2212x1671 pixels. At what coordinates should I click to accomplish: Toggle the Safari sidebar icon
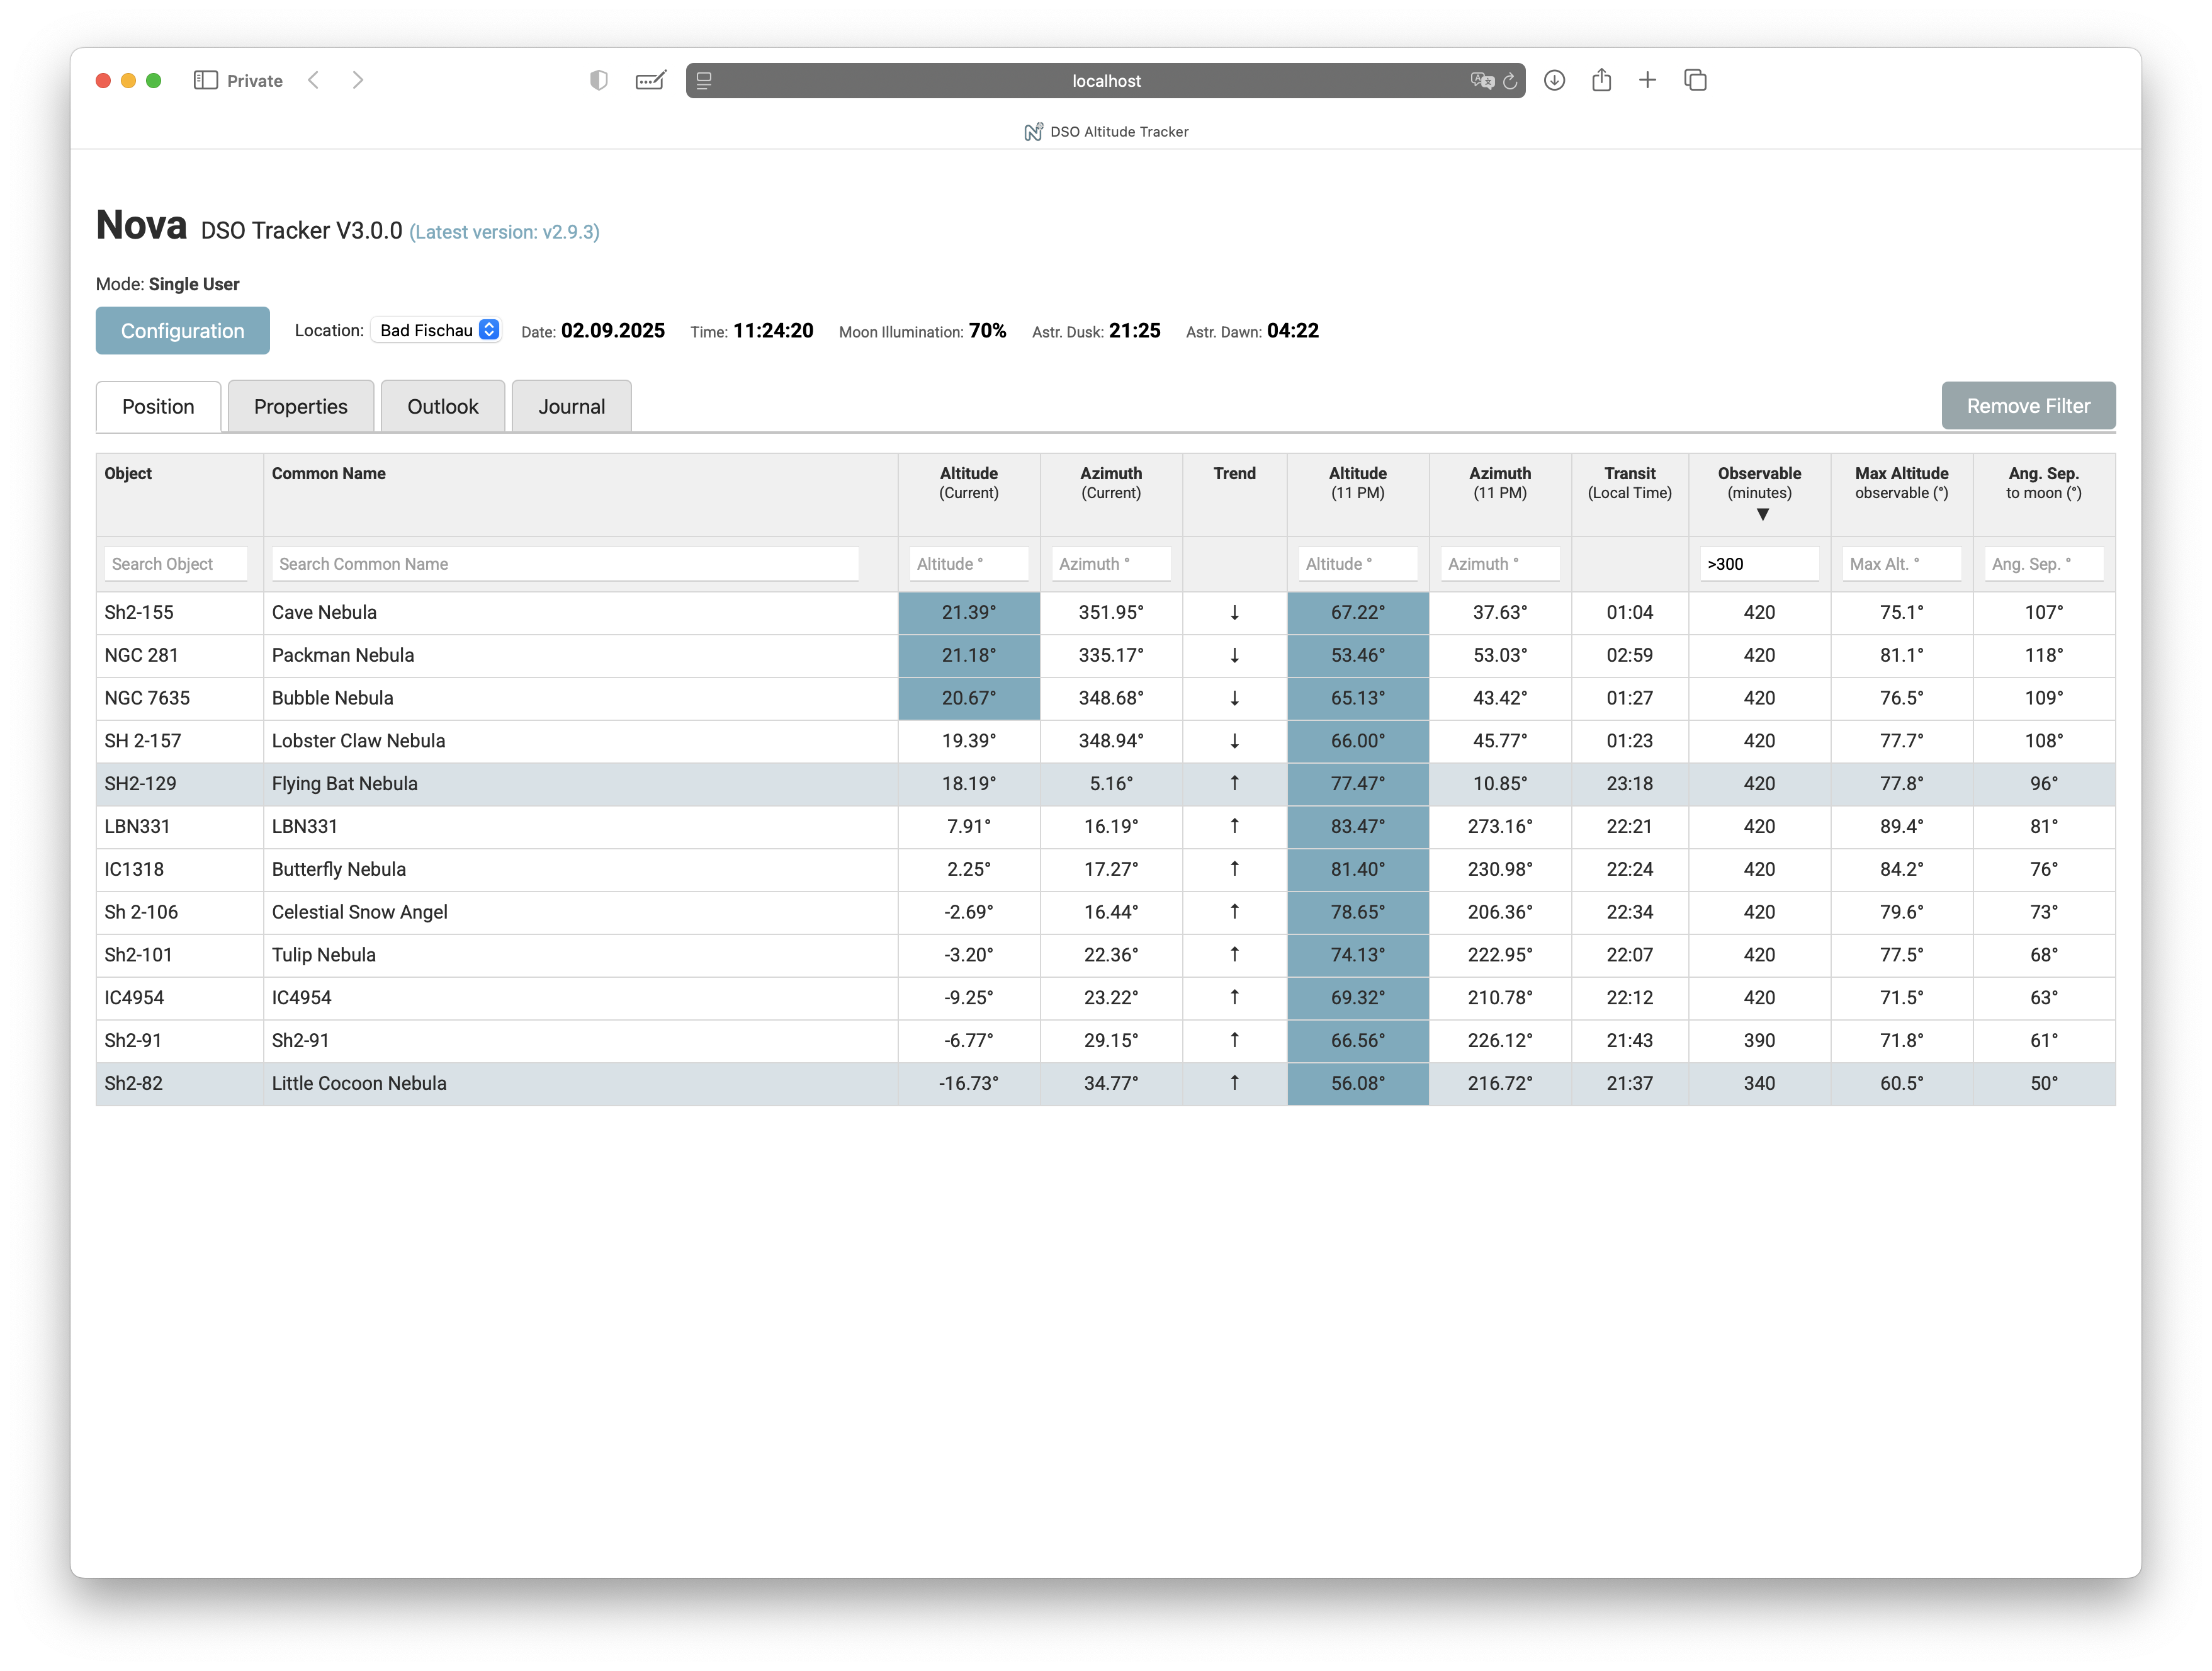pyautogui.click(x=205, y=80)
